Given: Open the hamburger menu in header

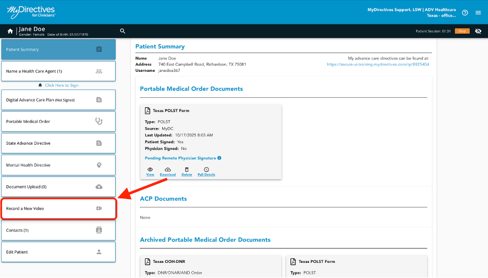Looking at the screenshot, I should click(478, 12).
